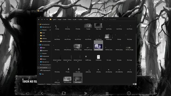
Task: Select the Ol.png file icon
Action: pos(68,69)
